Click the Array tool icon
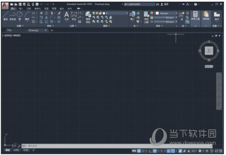The image size is (226, 155). (52, 21)
